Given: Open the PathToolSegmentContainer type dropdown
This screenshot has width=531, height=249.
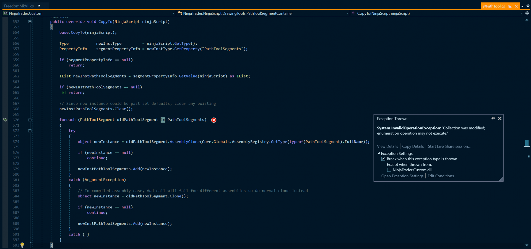Looking at the screenshot, I should click(x=348, y=13).
